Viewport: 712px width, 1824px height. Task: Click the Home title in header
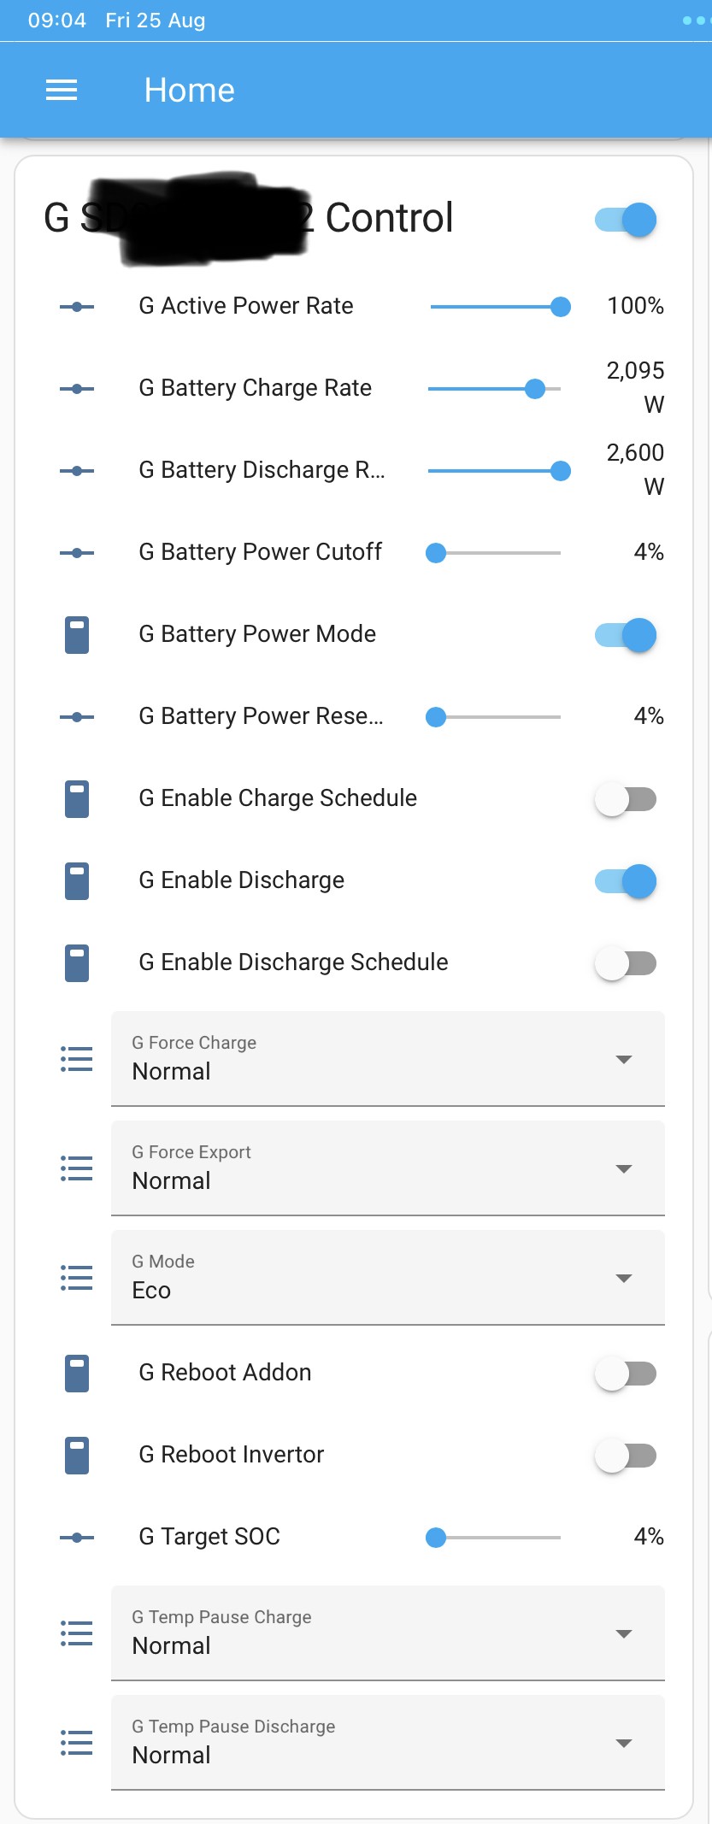(190, 90)
